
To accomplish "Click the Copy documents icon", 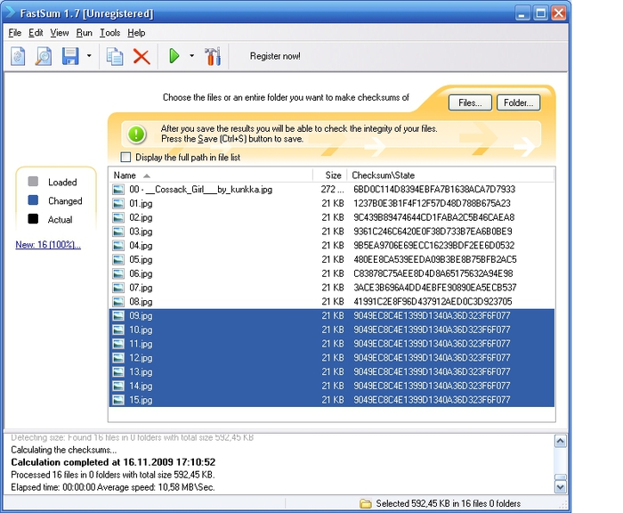I will pos(115,56).
